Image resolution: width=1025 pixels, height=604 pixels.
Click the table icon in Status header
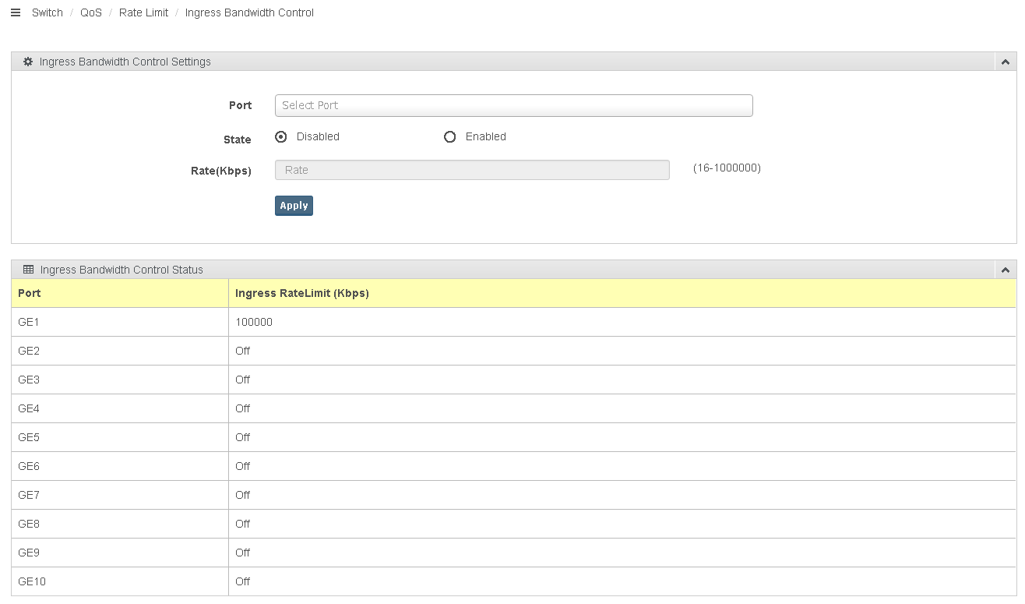(28, 270)
